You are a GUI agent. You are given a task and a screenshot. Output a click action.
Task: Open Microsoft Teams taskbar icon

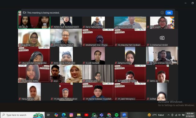(x=101, y=115)
